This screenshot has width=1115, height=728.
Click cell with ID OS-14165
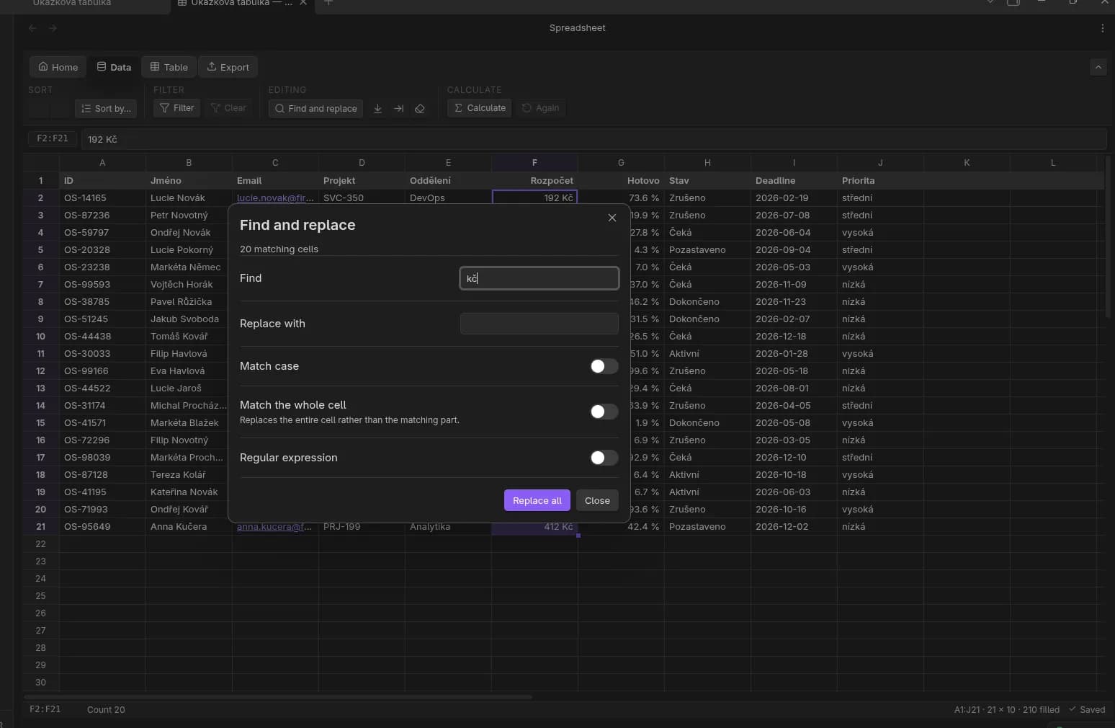(102, 197)
